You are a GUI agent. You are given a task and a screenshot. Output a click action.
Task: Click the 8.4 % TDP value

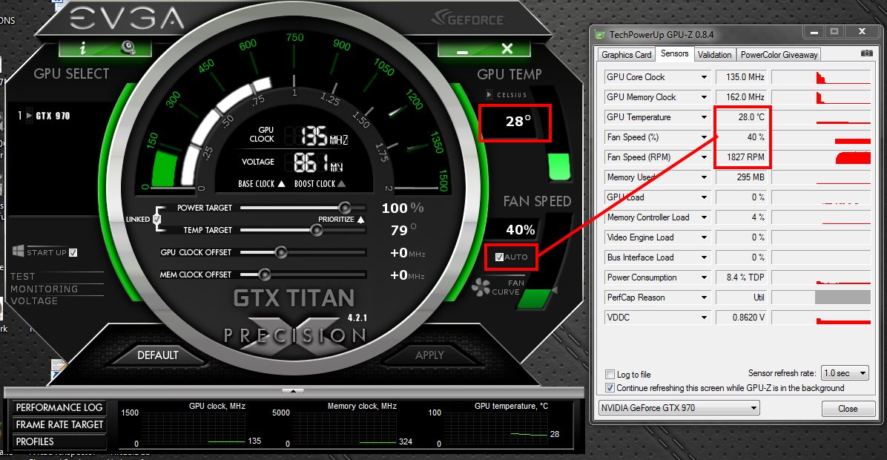point(741,277)
